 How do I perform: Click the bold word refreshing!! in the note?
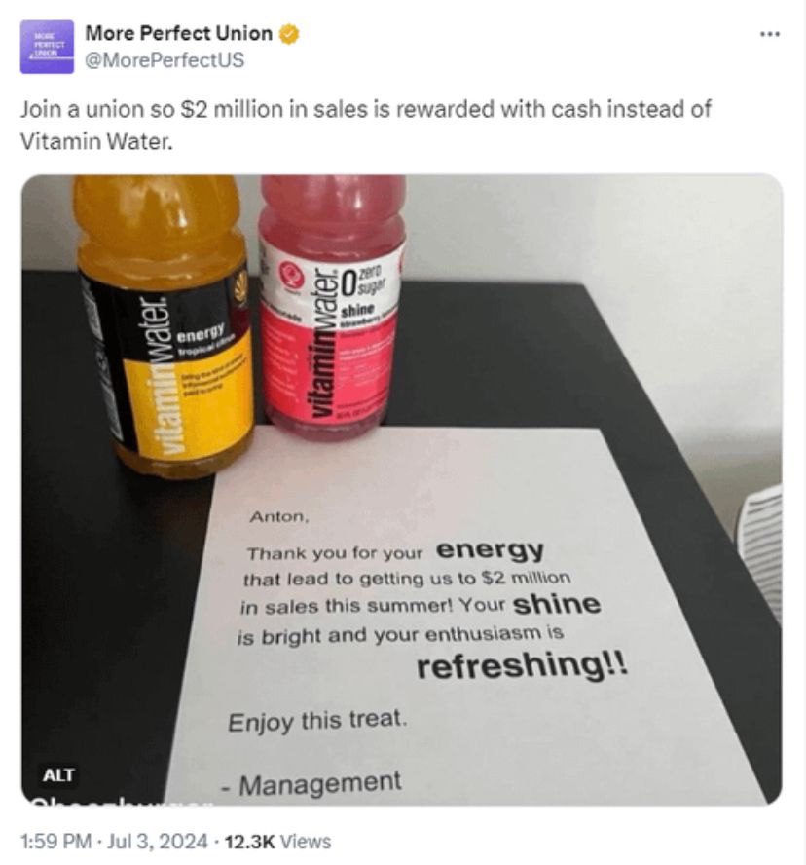[522, 664]
